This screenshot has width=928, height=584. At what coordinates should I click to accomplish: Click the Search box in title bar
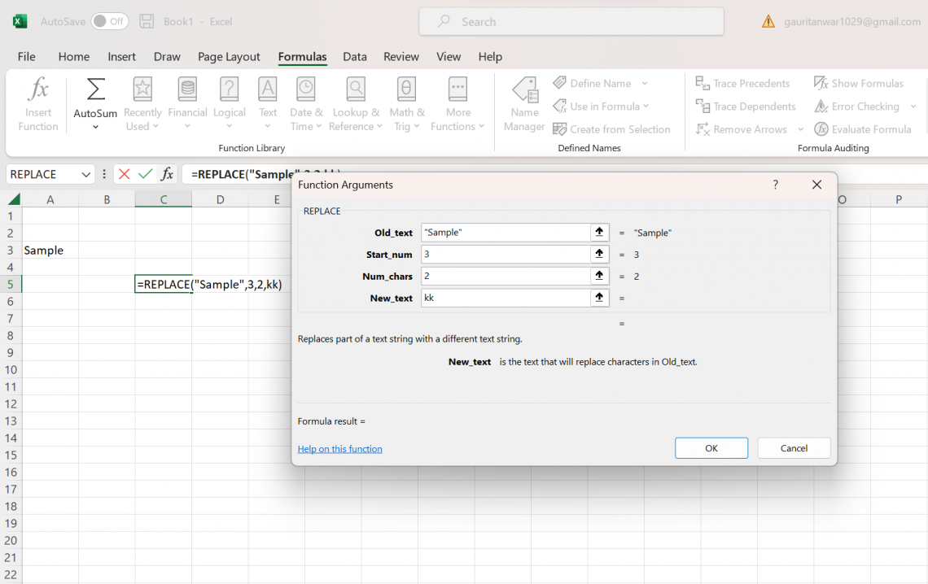coord(571,22)
